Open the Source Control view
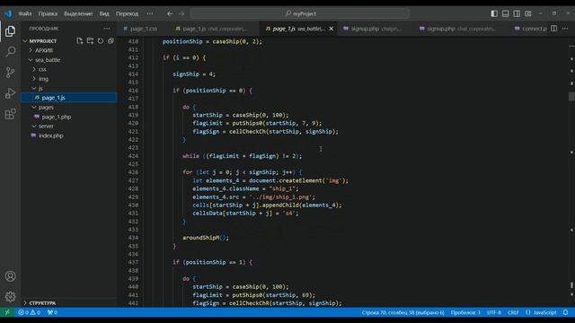Image resolution: width=575 pixels, height=323 pixels. (10, 72)
